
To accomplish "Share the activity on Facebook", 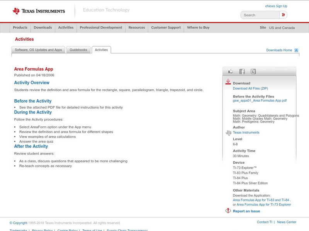I will [242, 71].
